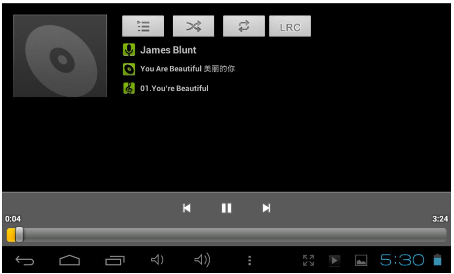This screenshot has width=454, height=274.
Task: Open the three-dot overflow menu
Action: click(249, 260)
